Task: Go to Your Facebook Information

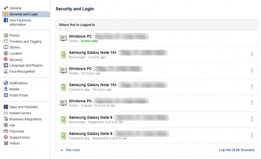Action: click(20, 22)
